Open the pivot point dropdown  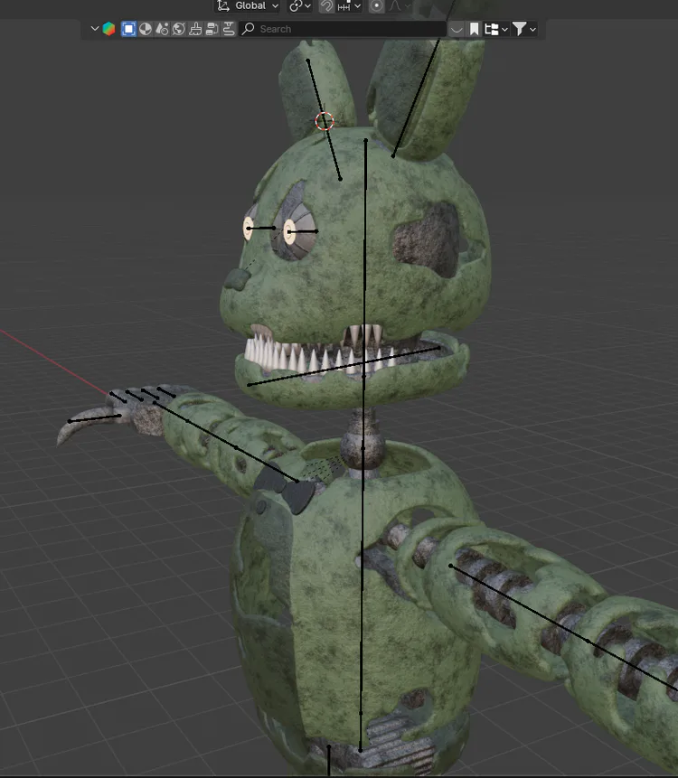click(300, 6)
